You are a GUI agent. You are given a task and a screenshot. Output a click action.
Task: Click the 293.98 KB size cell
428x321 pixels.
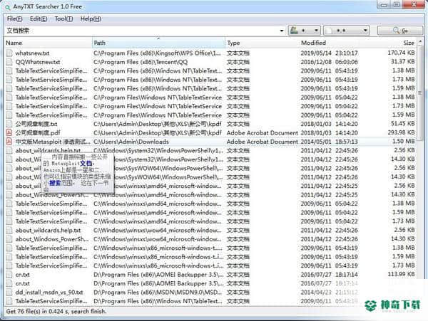(x=401, y=132)
